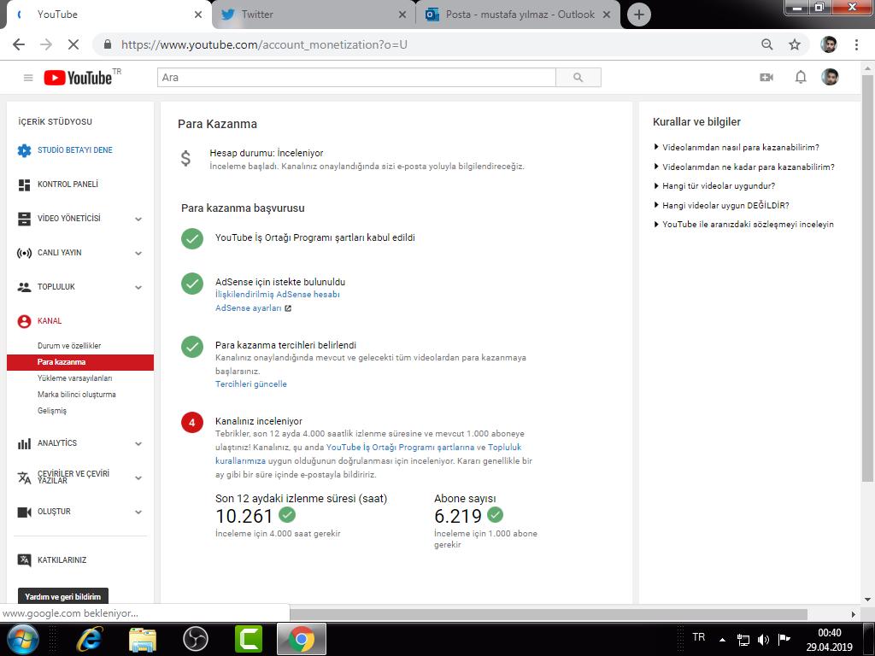Launch Internet Explorer from the taskbar
Image resolution: width=875 pixels, height=656 pixels.
click(89, 639)
